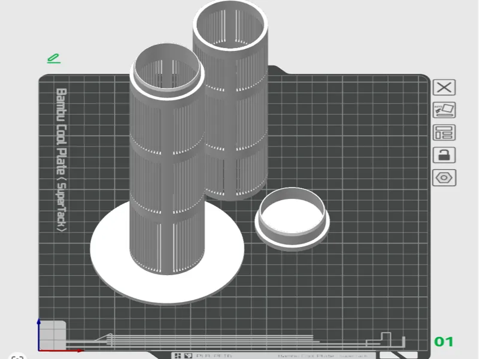Click the green plate number 01
The image size is (479, 359).
[444, 342]
